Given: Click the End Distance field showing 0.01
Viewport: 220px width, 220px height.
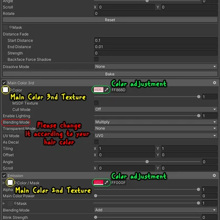Looking at the screenshot, I should pos(156,47).
